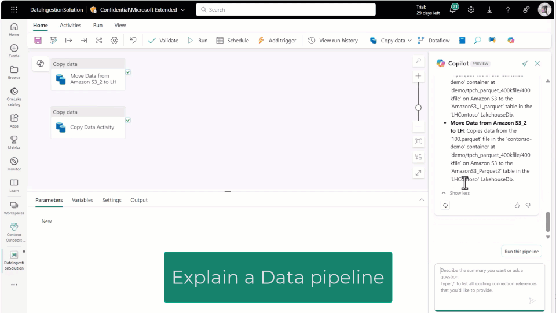Select the DataIngestionSolution sidebar item
The image size is (556, 313).
click(x=14, y=260)
